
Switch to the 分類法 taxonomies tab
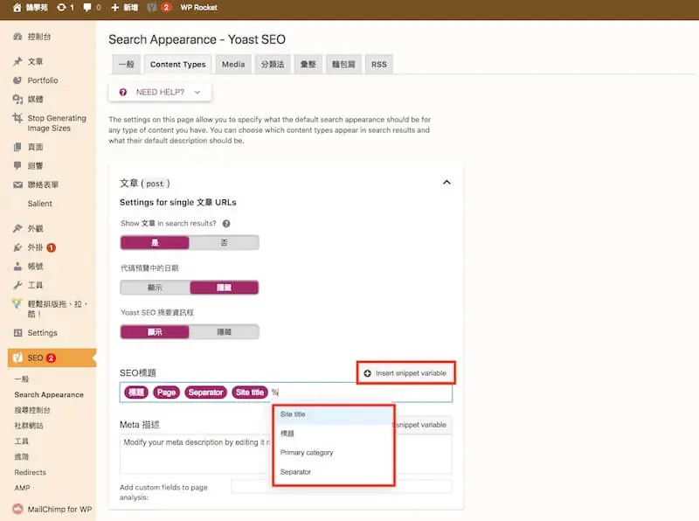point(273,64)
